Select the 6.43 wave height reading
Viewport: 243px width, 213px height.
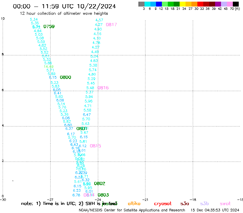[x=74, y=145]
